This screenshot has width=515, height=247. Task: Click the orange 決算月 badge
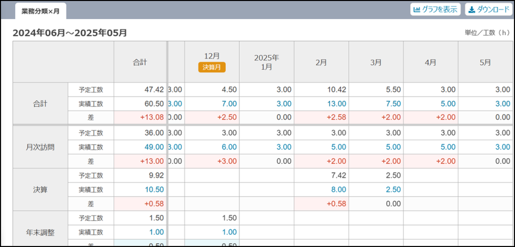(x=212, y=67)
